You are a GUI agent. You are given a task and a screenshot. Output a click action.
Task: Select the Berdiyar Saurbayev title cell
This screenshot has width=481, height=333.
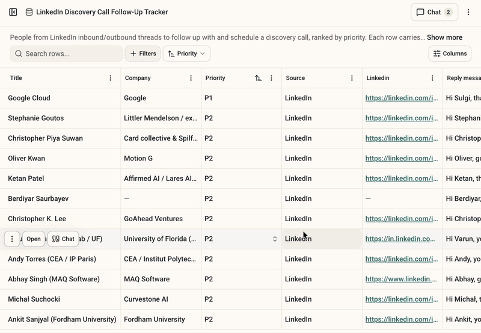pos(61,199)
